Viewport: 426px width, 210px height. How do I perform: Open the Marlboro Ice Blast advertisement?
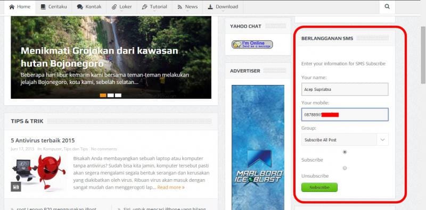click(258, 147)
